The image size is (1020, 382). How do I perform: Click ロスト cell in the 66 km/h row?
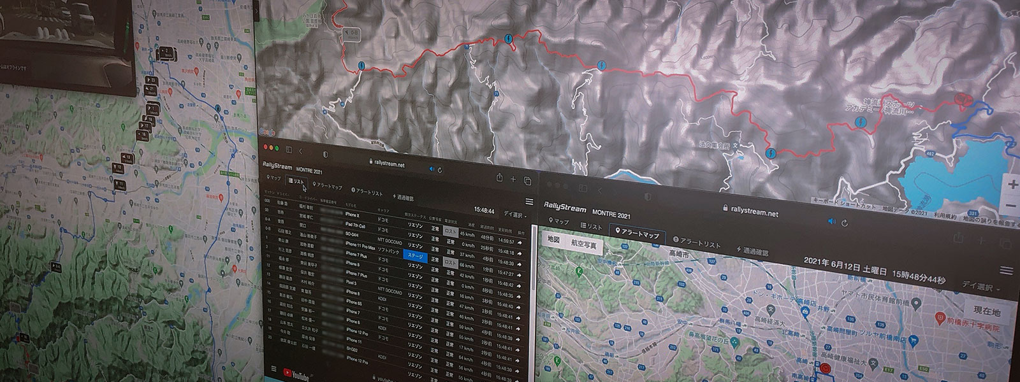pyautogui.click(x=451, y=263)
